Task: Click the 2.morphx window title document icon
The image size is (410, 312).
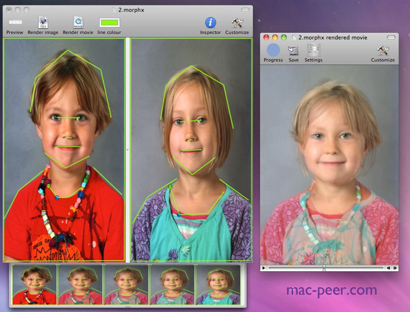Action: tap(114, 10)
